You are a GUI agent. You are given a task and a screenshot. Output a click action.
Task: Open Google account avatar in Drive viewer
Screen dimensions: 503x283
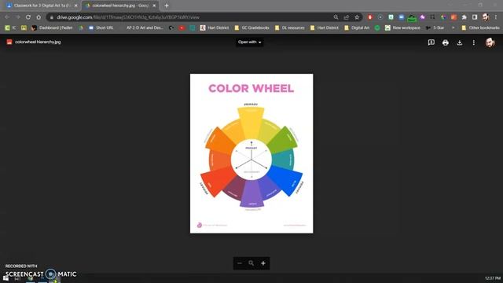coord(490,42)
